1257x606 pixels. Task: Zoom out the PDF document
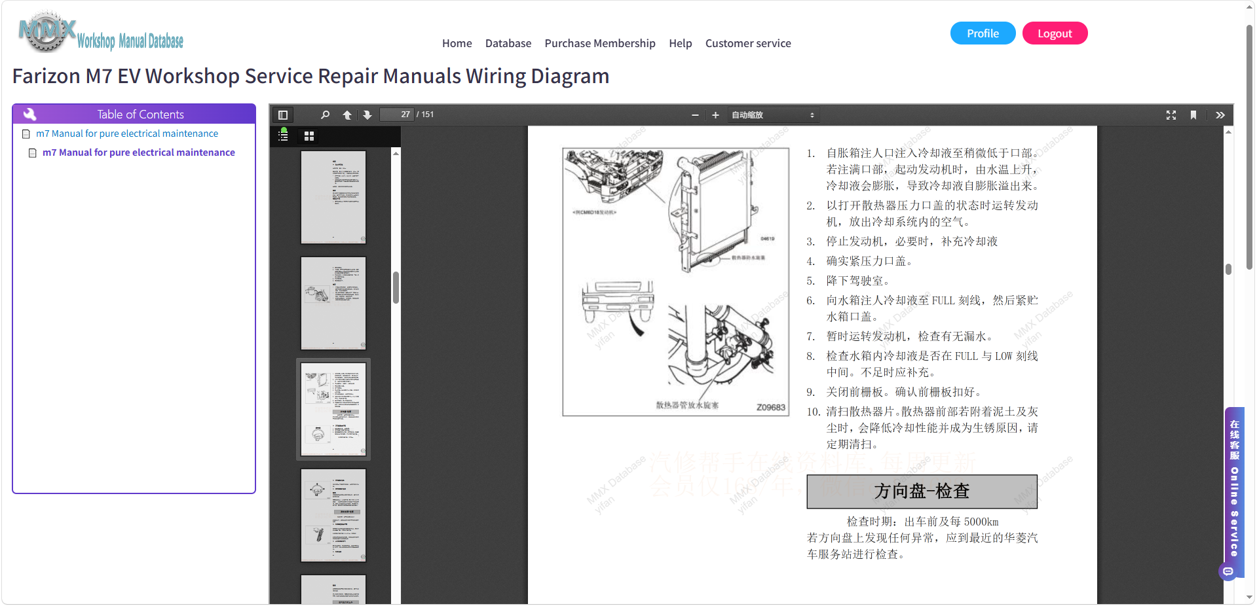[695, 115]
